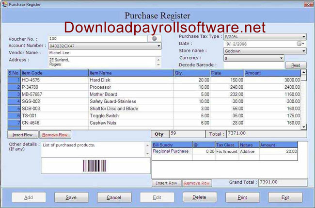Image resolution: width=315 pixels, height=208 pixels.
Task: Click the Tax Class column header
Action: (x=227, y=145)
